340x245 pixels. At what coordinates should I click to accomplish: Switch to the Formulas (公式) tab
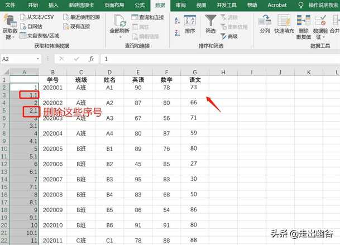139,5
